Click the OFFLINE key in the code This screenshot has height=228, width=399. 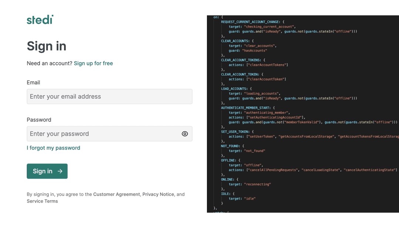229,160
